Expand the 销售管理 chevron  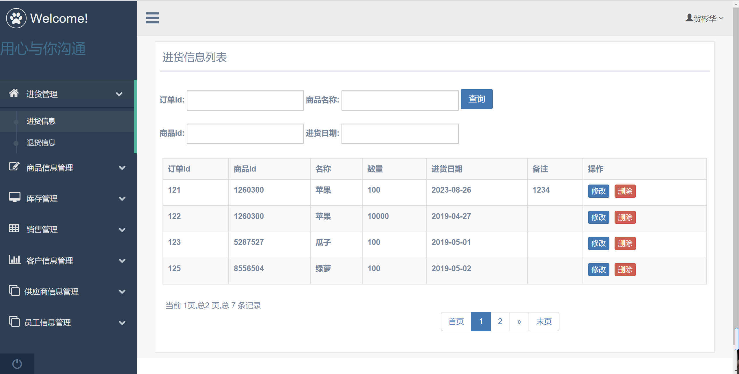tap(122, 230)
